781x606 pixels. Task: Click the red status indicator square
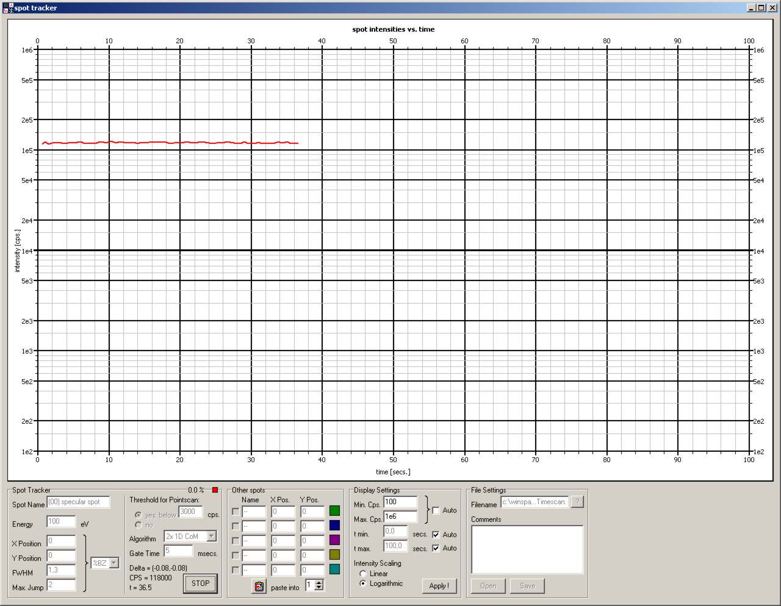pos(215,490)
